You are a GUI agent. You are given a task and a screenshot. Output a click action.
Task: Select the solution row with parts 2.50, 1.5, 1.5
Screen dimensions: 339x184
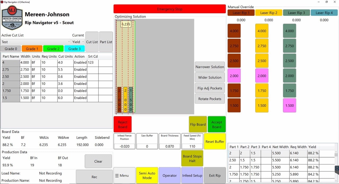click(x=281, y=160)
